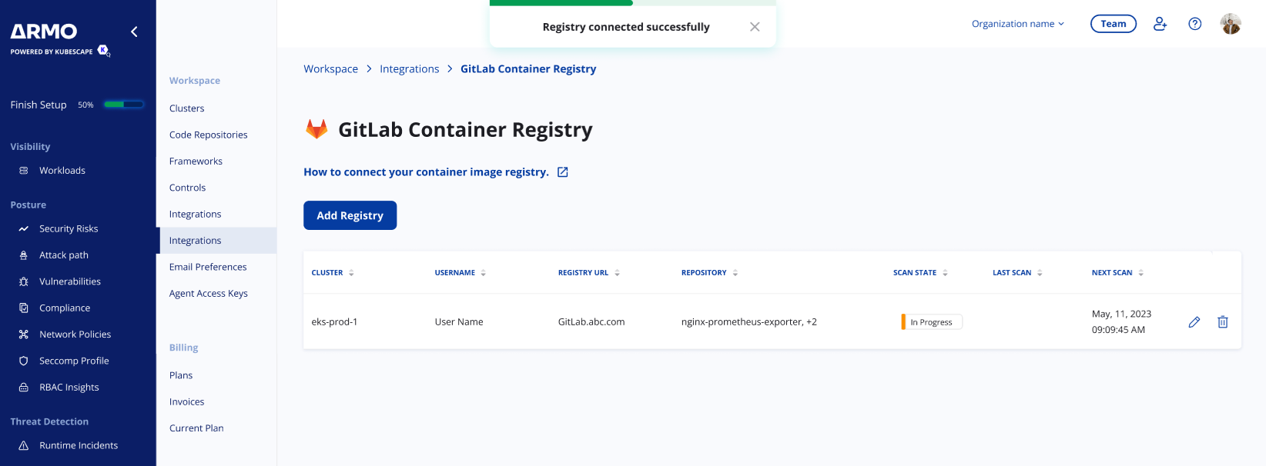Click the Team button in the header
The width and height of the screenshot is (1266, 466).
tap(1114, 24)
